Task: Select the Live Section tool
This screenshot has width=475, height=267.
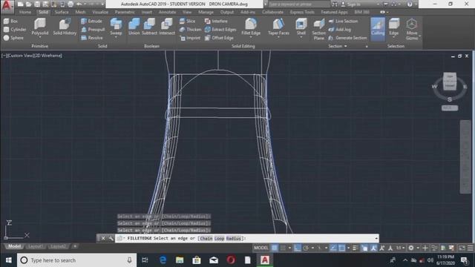Action: tap(343, 22)
